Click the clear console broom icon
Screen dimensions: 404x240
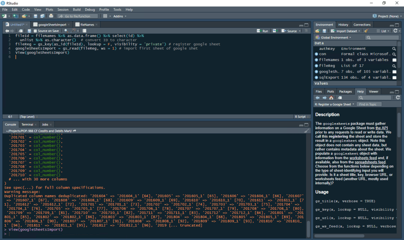point(307,131)
